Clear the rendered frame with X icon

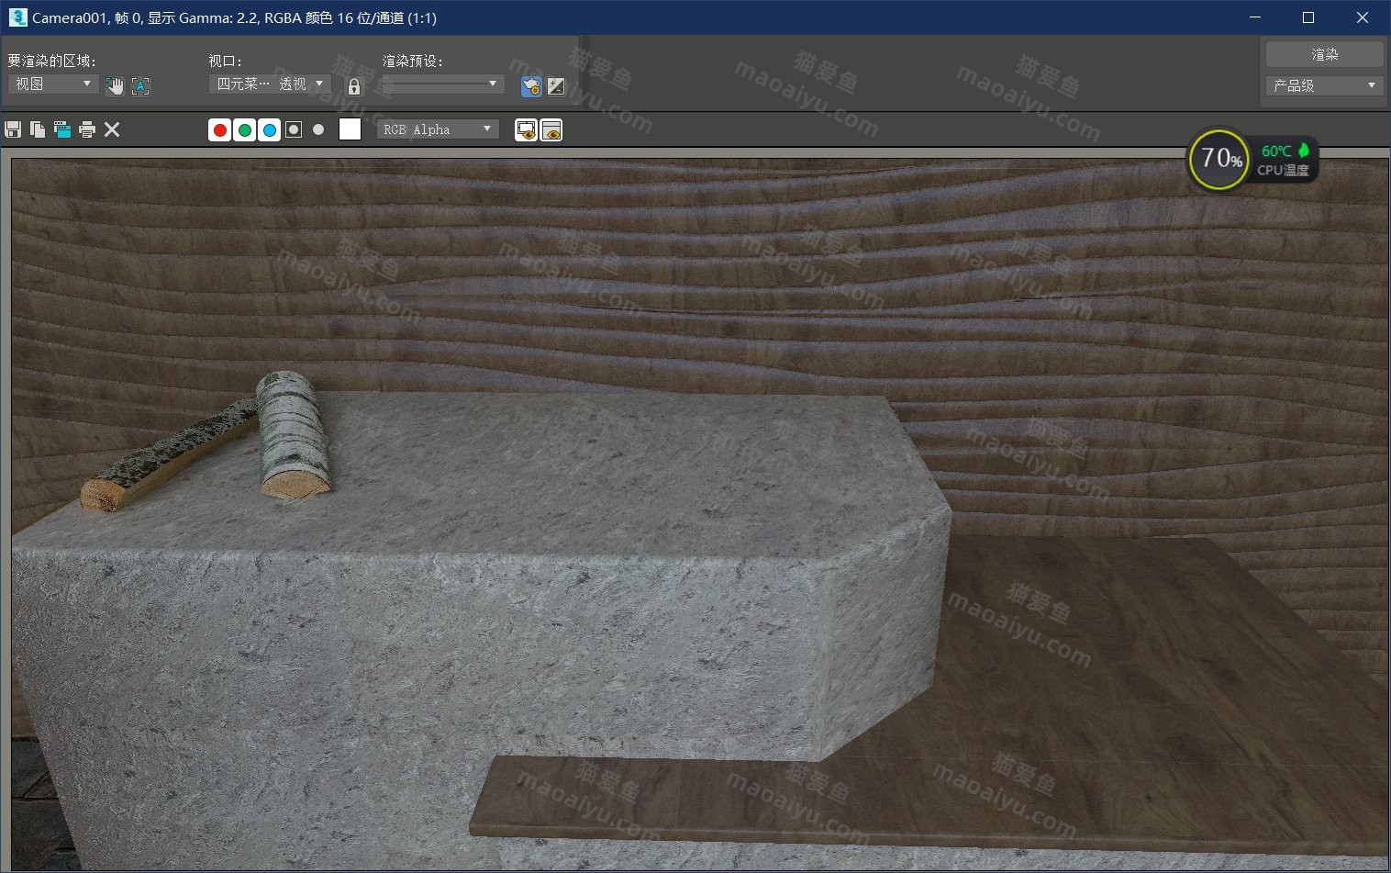(x=112, y=129)
